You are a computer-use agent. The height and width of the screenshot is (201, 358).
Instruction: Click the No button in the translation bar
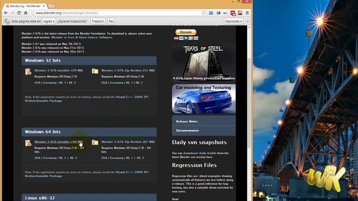(x=111, y=21)
